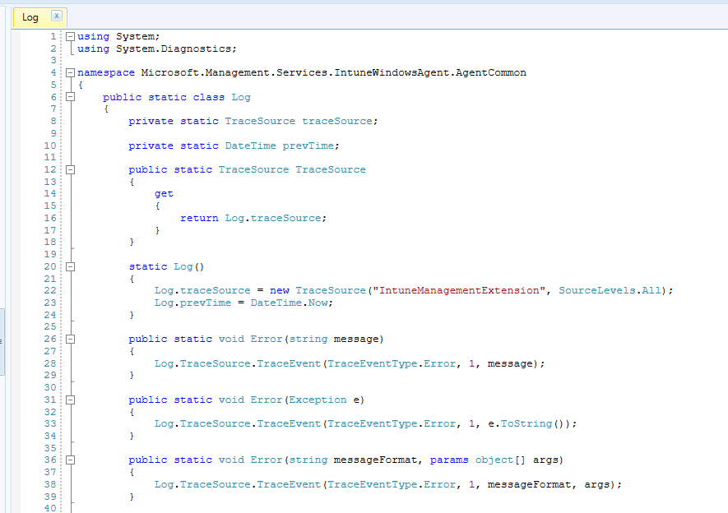Viewport: 728px width, 513px height.
Task: Close the Log tab
Action: pos(56,16)
